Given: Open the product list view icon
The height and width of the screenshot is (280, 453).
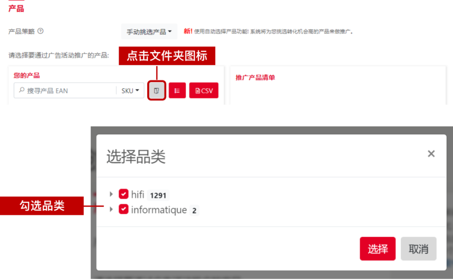Looking at the screenshot, I should (x=177, y=90).
